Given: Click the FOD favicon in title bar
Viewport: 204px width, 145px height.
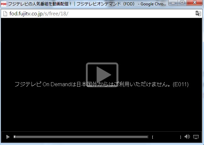Looking at the screenshot, I should pyautogui.click(x=3, y=4).
